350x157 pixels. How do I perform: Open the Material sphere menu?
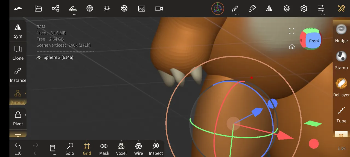[x=90, y=8]
